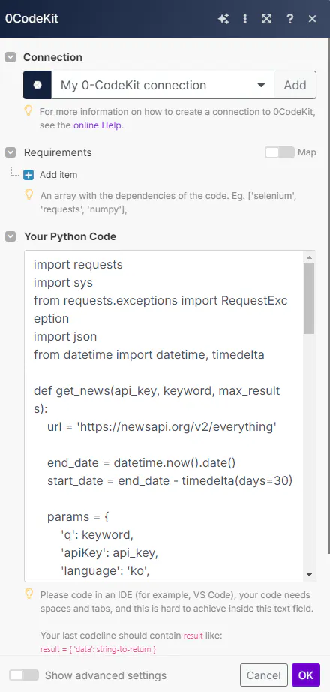
Task: Close the 0CodeKit module panel
Action: pos(312,19)
